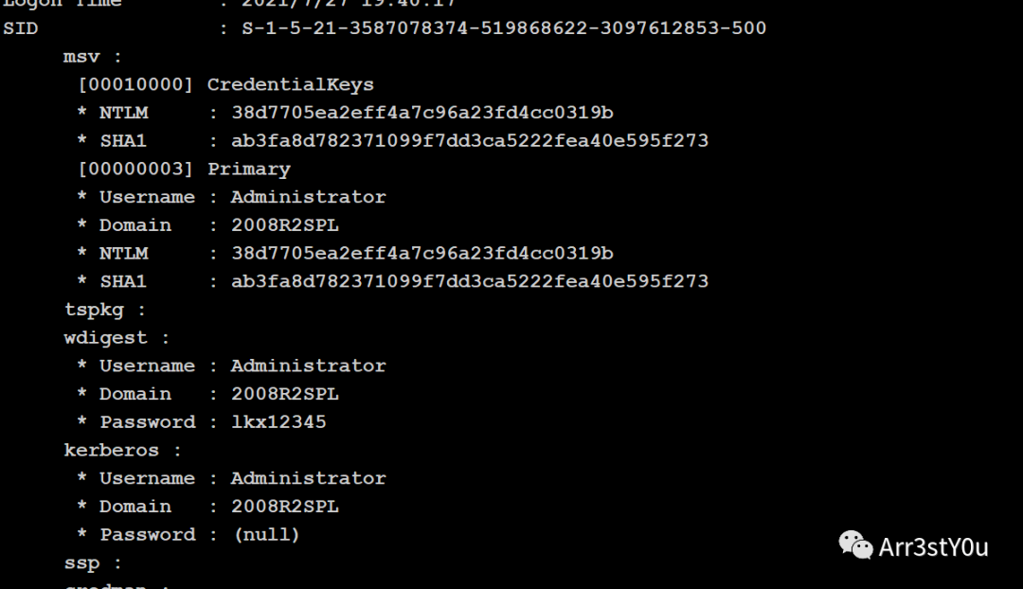Click the [00000003] Primary line

tap(184, 169)
